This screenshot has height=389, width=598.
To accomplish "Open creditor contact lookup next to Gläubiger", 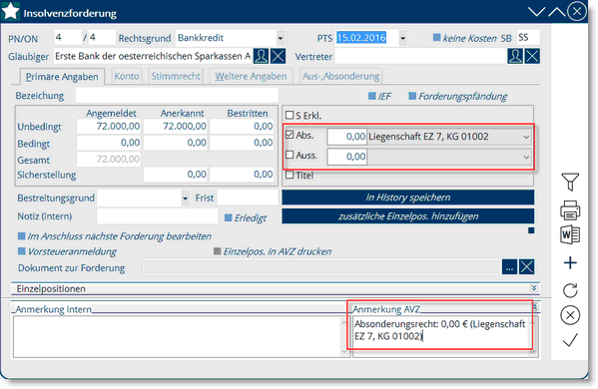I will click(262, 56).
